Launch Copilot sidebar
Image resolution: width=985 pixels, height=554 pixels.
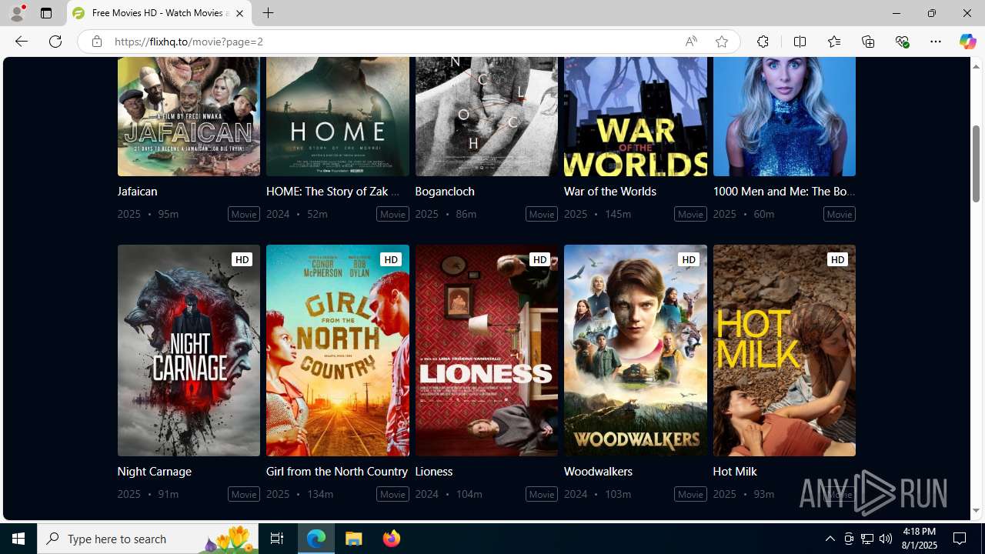coord(967,42)
